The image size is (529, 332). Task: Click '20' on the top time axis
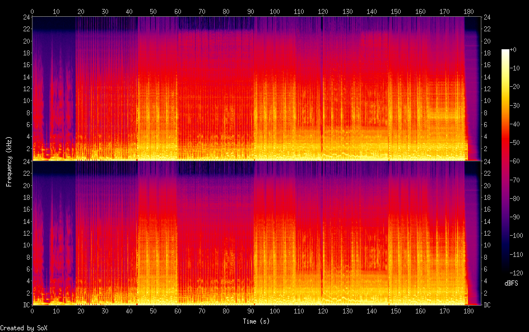pos(81,11)
